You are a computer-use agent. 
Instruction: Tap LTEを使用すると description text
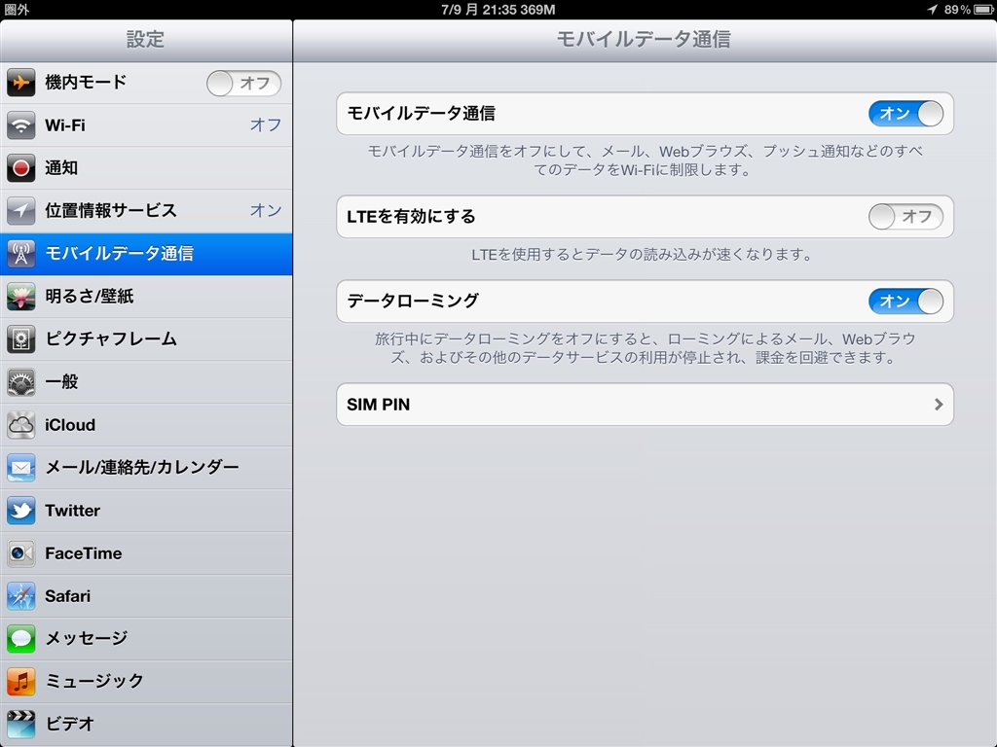[x=643, y=255]
